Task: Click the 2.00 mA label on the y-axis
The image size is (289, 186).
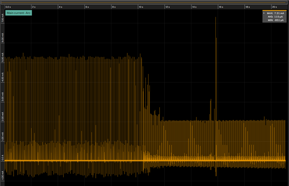Action: (x=2, y=117)
